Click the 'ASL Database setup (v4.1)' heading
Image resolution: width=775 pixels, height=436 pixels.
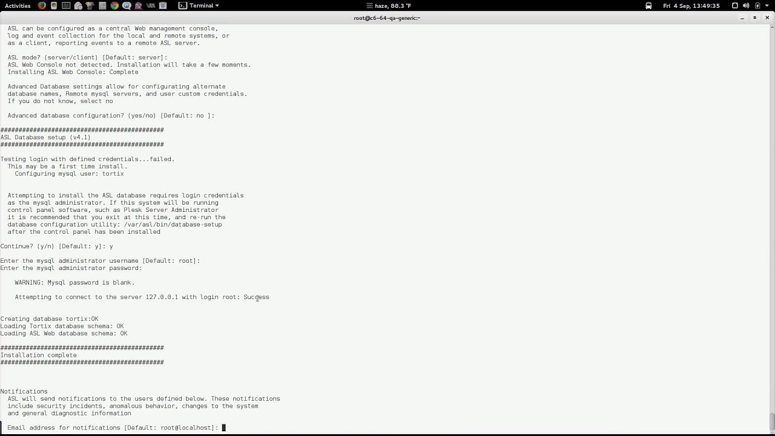[45, 137]
